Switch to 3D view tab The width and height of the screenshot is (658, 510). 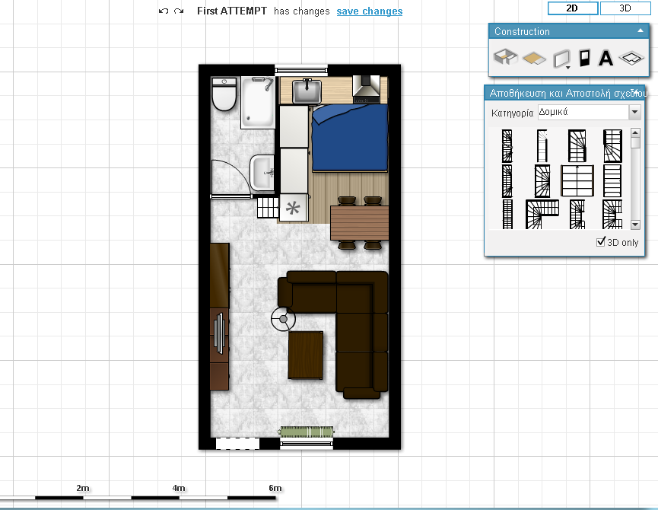click(625, 8)
